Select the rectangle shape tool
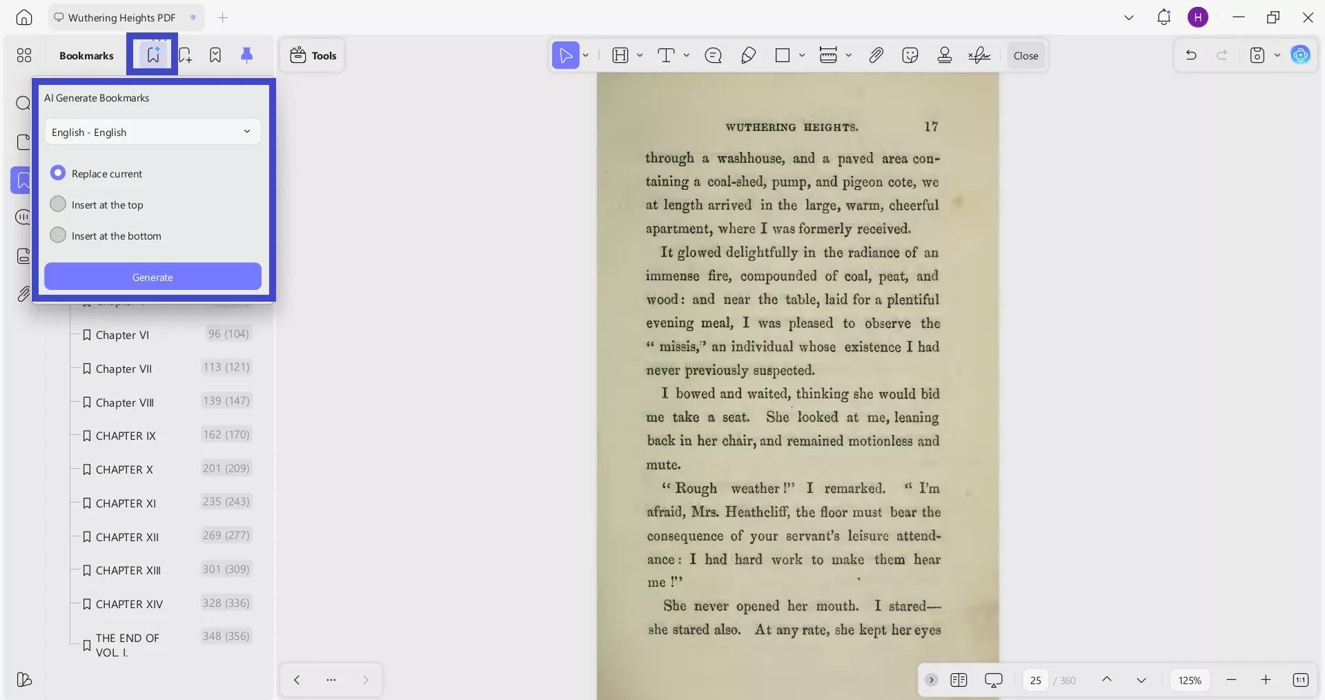Screen dimensions: 1325x700 click(x=783, y=55)
